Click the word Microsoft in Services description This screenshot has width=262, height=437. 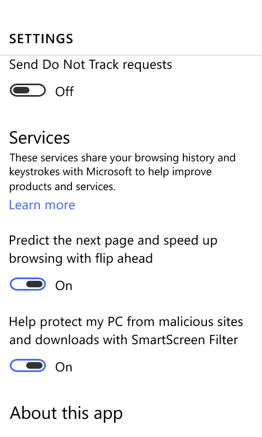pos(109,172)
